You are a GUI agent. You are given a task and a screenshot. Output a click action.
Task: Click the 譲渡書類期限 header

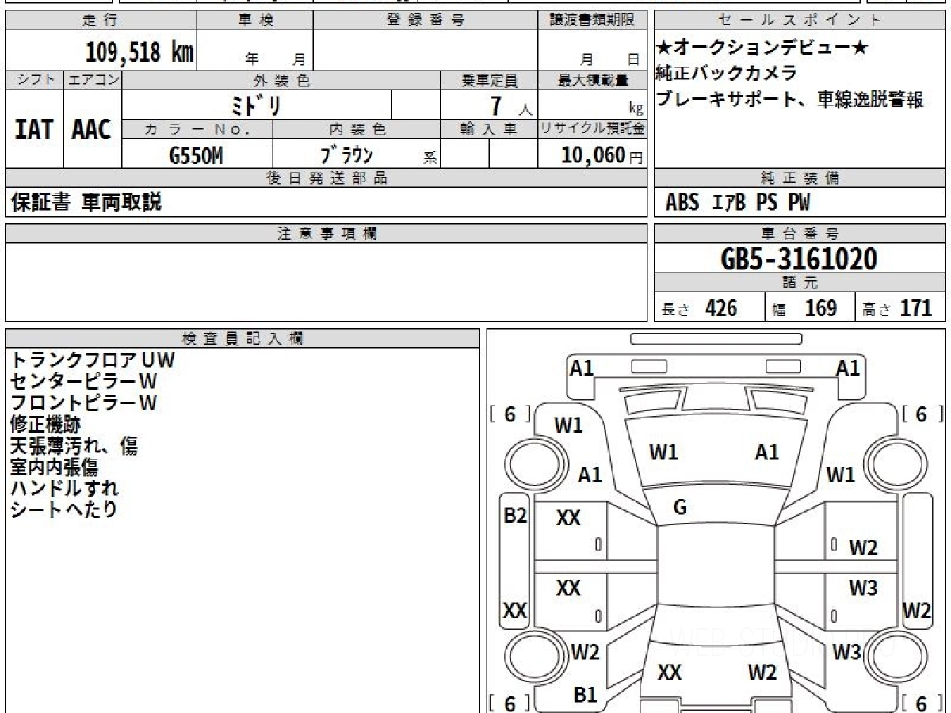592,21
